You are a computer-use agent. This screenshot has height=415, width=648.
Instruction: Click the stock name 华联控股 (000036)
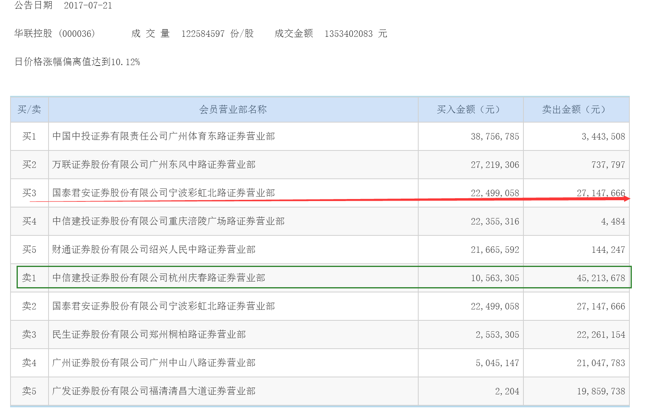tap(55, 34)
